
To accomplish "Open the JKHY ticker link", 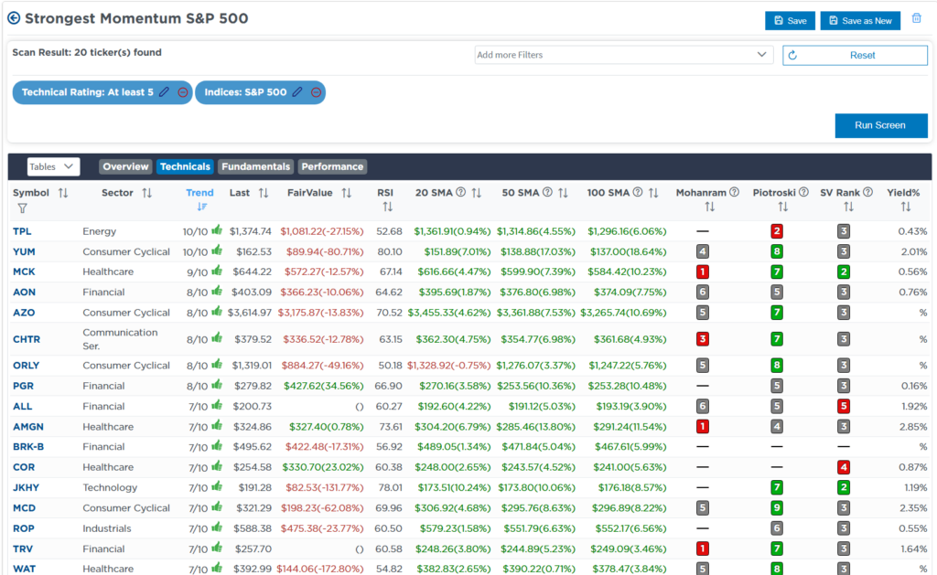I will (26, 487).
